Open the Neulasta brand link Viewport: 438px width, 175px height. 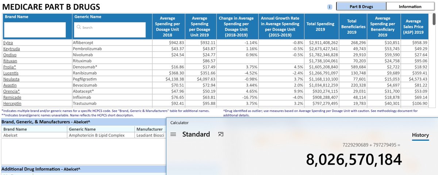tap(11, 79)
